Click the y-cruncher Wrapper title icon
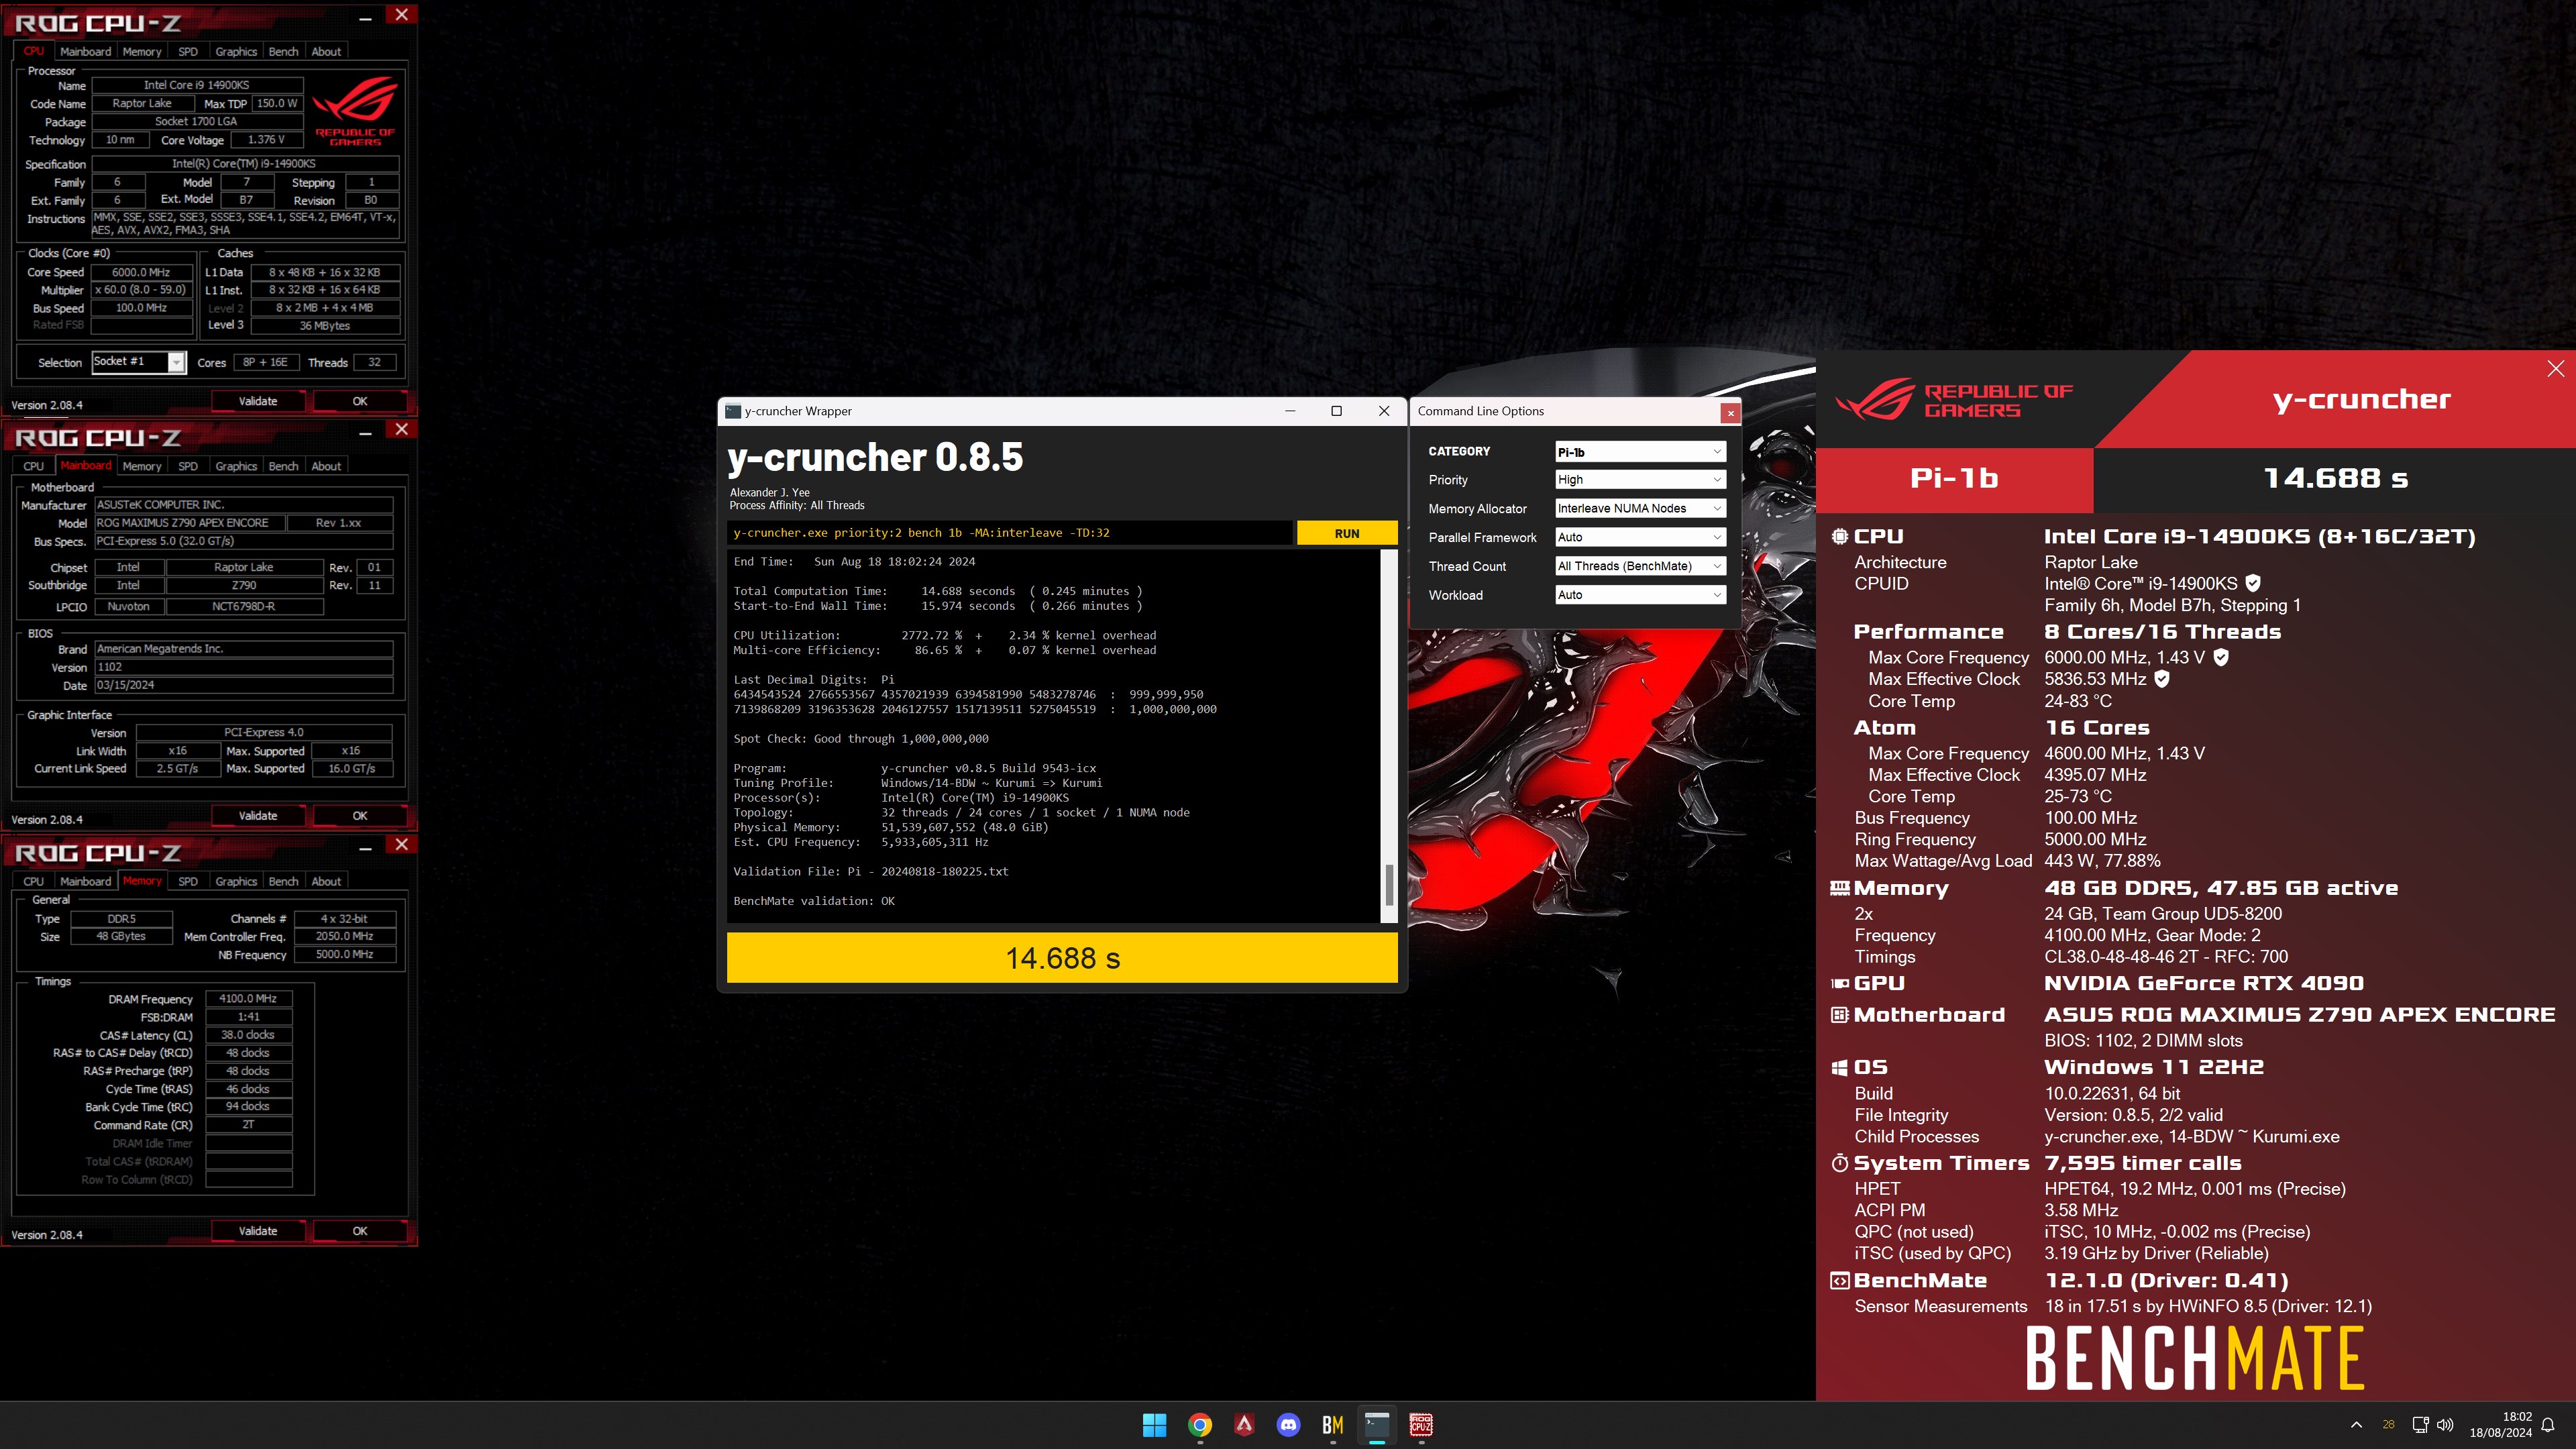The image size is (2576, 1449). pos(733,411)
